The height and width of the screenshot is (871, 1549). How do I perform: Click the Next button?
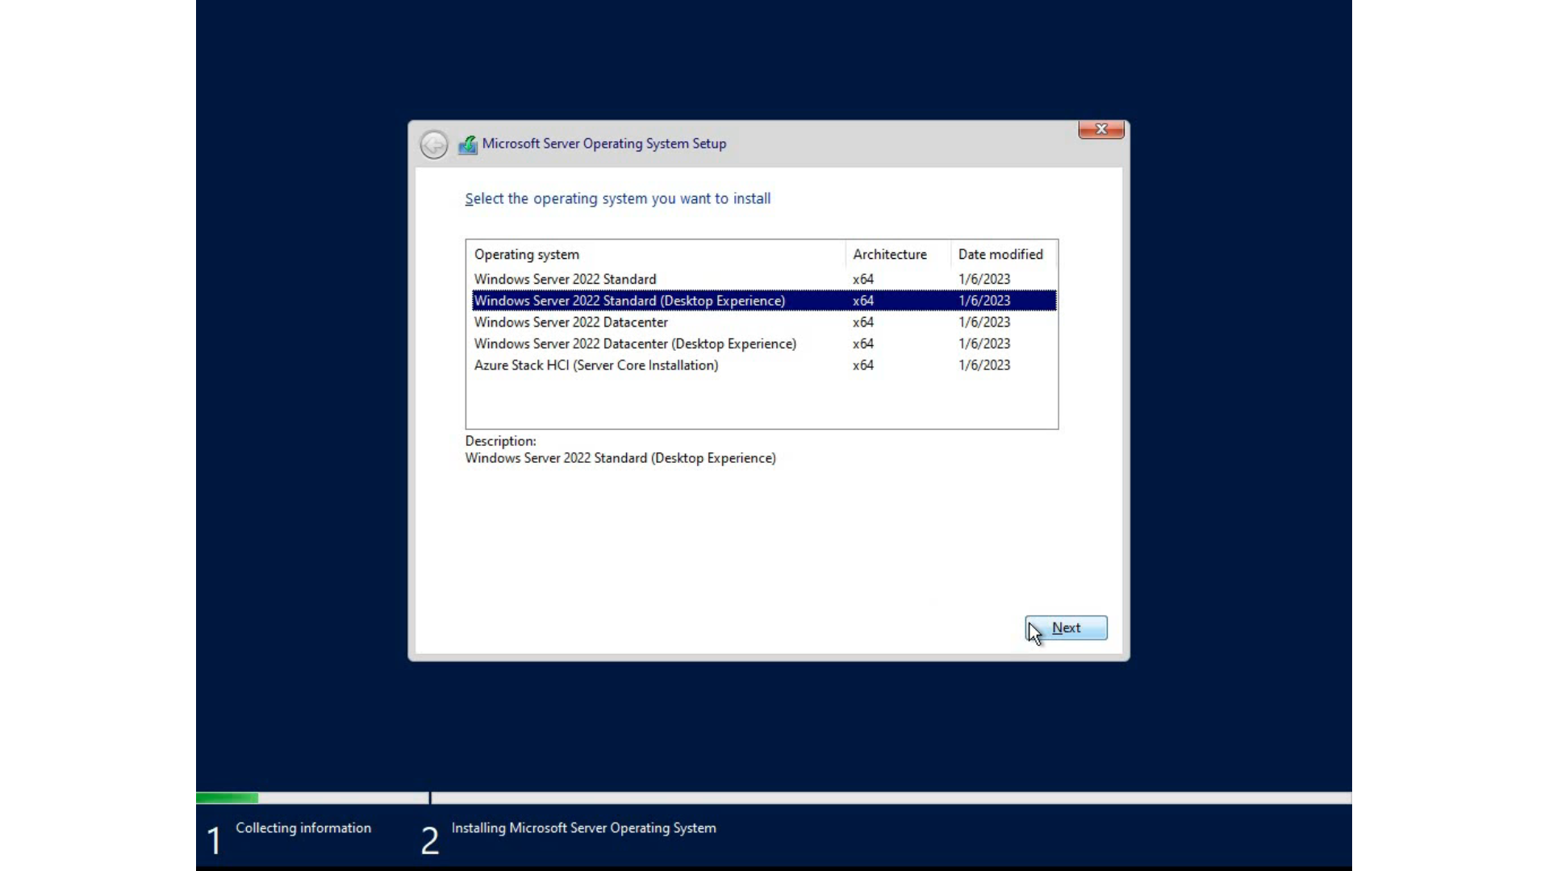tap(1066, 627)
